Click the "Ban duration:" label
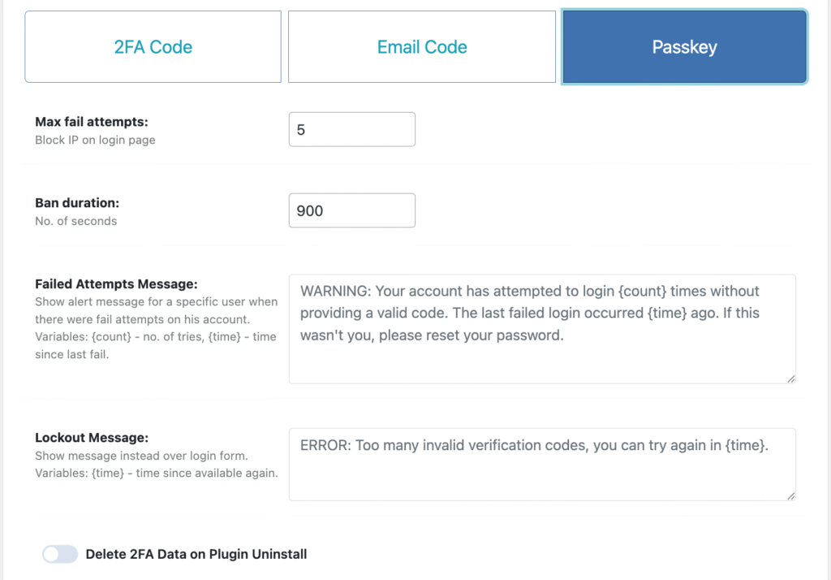The width and height of the screenshot is (831, 580). pos(77,203)
